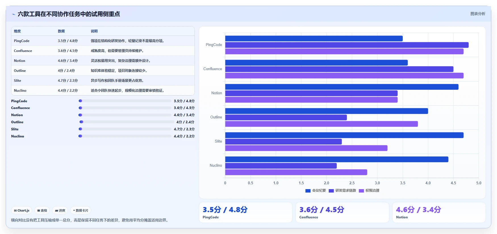Click the Confluence 权限治理 bar in the chart
Viewport: 497px width, 234px height.
click(344, 76)
